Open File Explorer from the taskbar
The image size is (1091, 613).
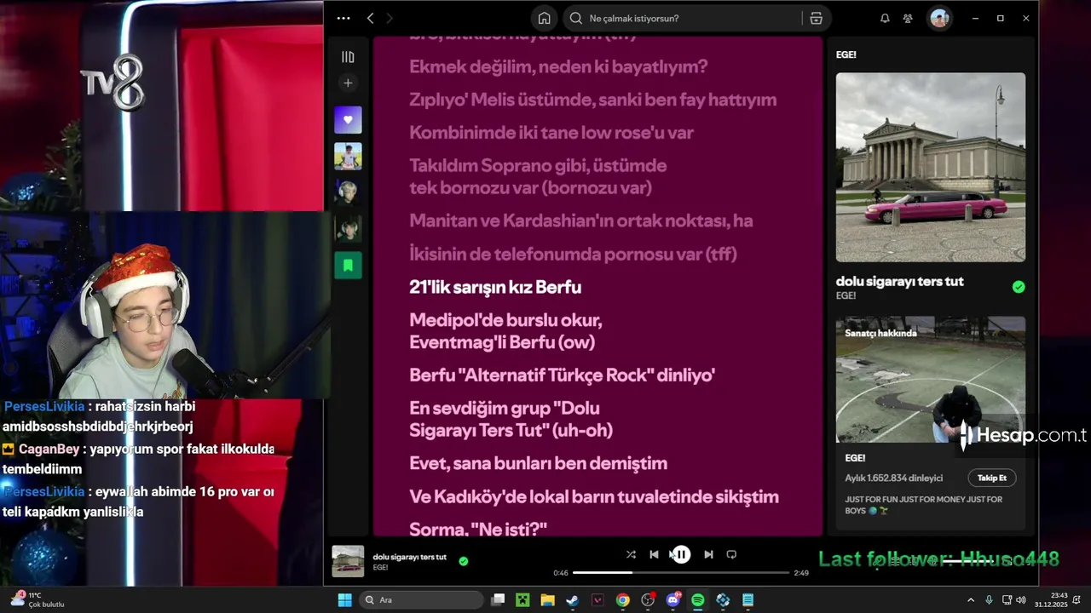coord(547,600)
